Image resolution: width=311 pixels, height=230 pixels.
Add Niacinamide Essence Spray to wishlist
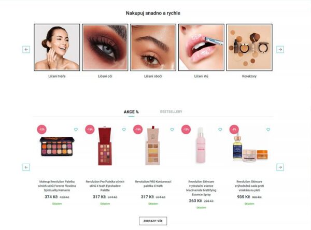pyautogui.click(x=220, y=130)
